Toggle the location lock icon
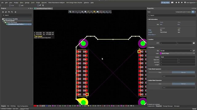Screen dimensions: 197x110 194,43
